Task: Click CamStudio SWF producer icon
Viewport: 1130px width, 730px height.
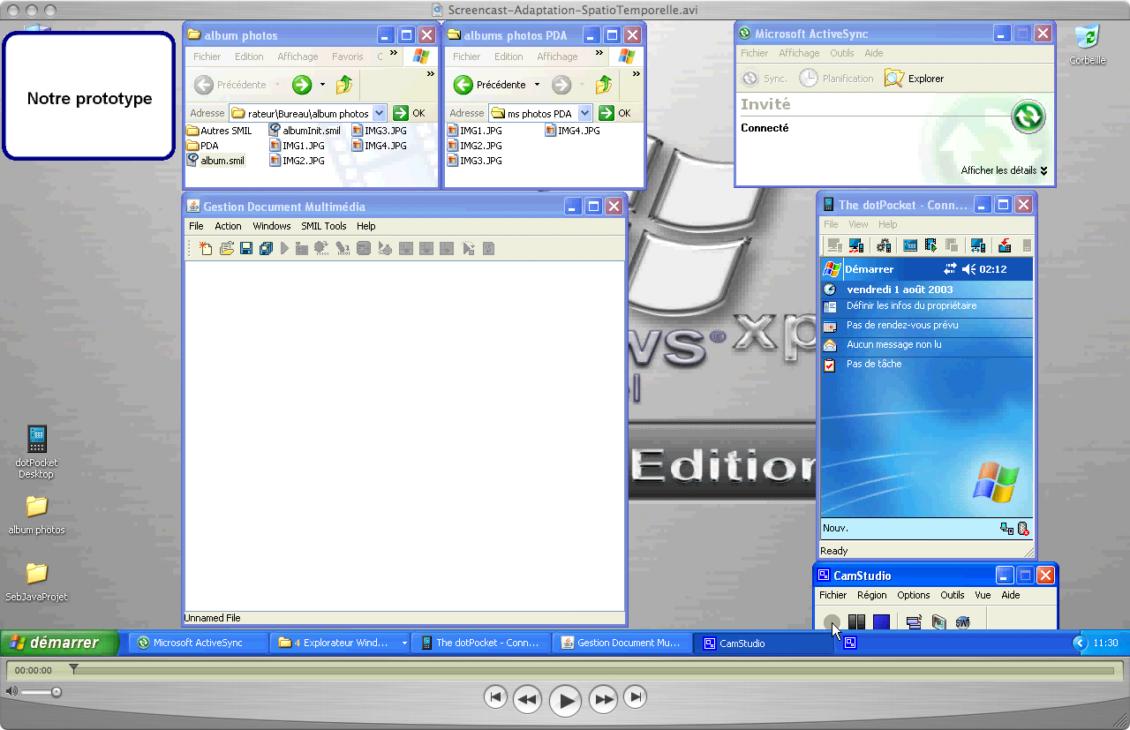Action: 963,622
